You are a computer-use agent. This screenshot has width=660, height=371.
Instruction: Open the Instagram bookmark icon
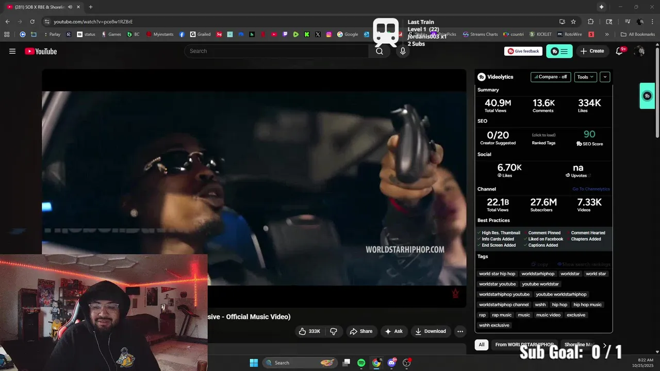(329, 35)
